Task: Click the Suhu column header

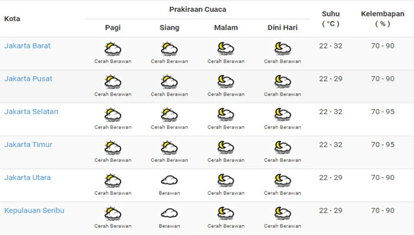Action: click(x=331, y=19)
